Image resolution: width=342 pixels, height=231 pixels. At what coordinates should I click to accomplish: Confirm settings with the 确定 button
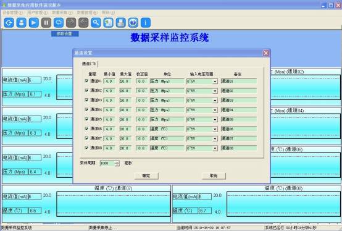point(146,175)
